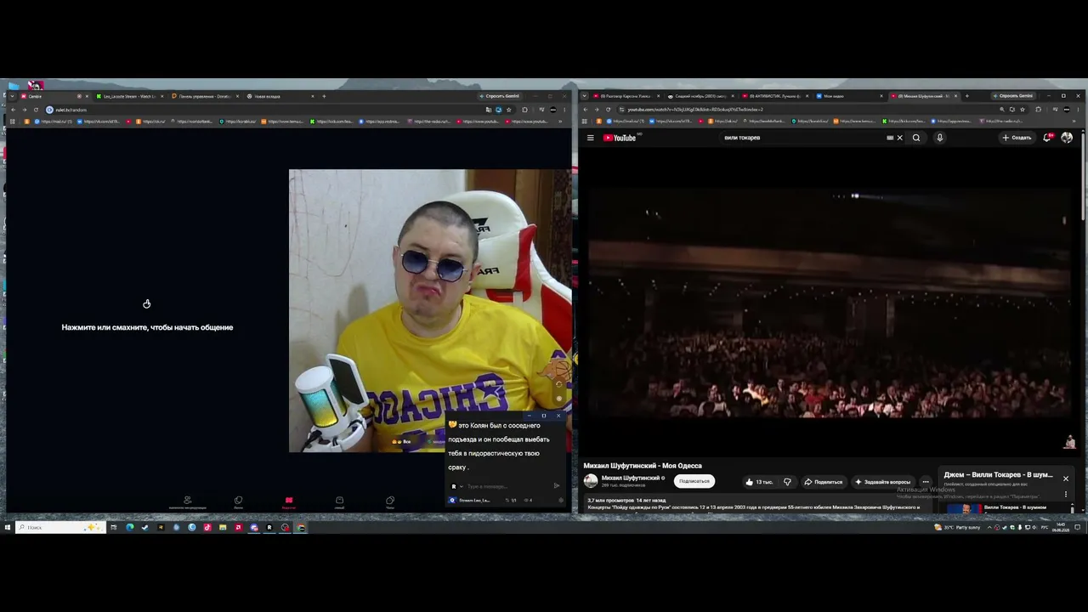1088x612 pixels.
Task: Bookmark the YouTube page with the star
Action: click(x=1022, y=110)
